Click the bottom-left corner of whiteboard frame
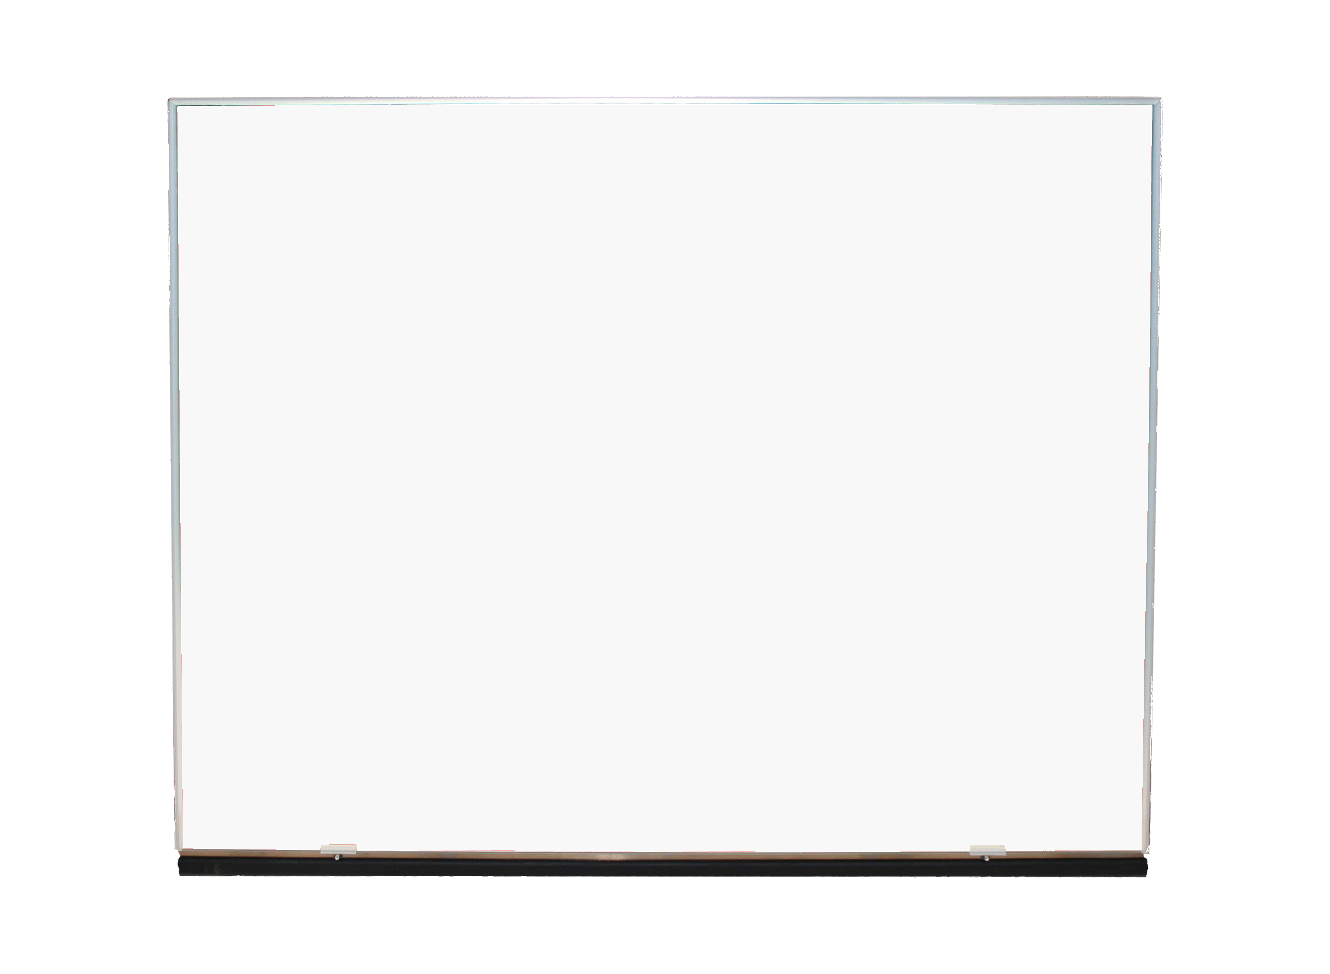Screen dimensions: 1330x974 click(x=178, y=848)
